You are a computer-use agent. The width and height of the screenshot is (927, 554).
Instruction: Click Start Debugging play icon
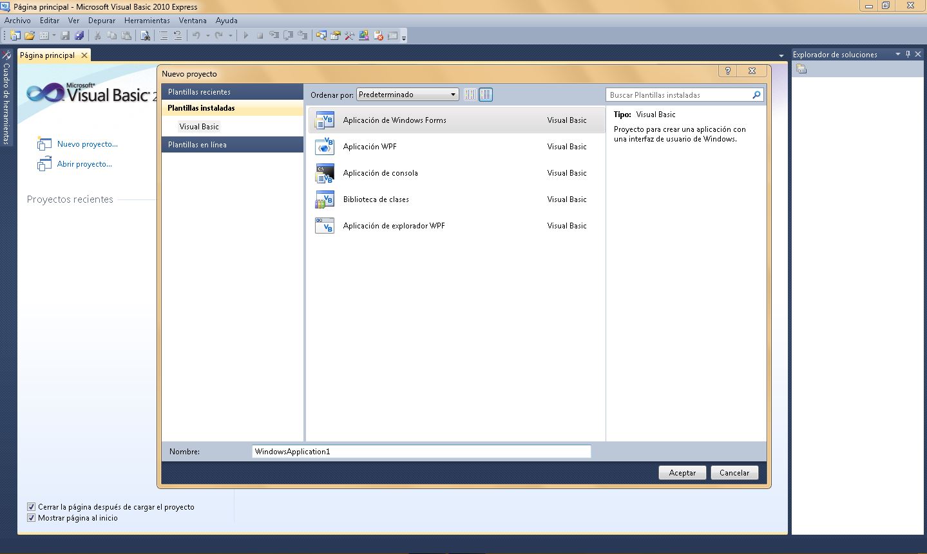tap(245, 36)
